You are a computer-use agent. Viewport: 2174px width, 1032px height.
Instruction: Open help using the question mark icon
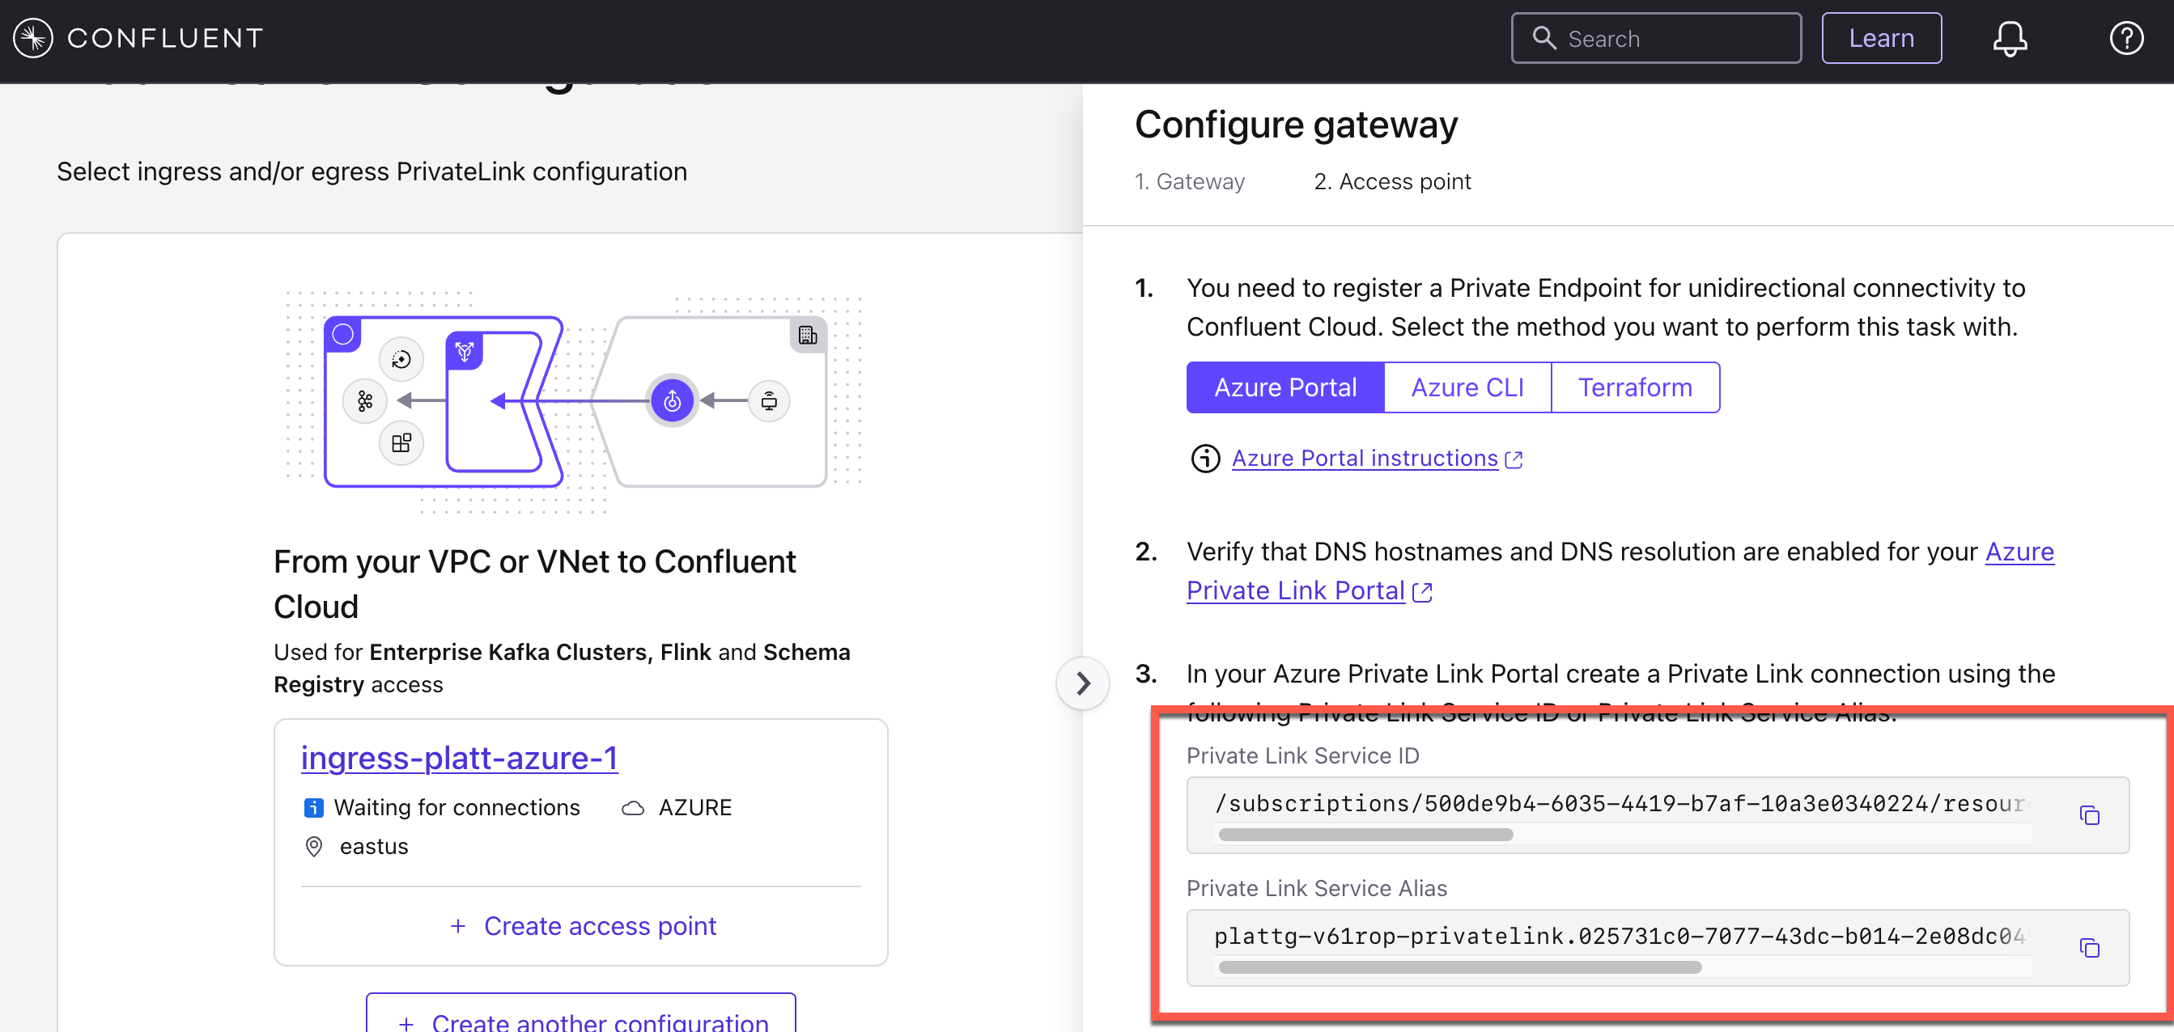tap(2126, 38)
